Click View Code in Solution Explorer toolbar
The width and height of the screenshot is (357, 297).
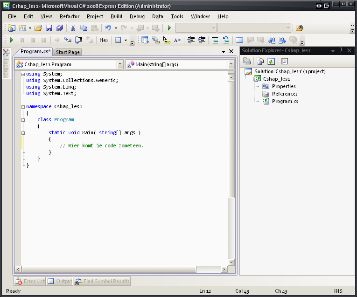285,61
